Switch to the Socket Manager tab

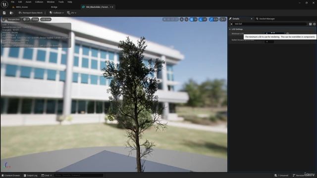(265, 19)
